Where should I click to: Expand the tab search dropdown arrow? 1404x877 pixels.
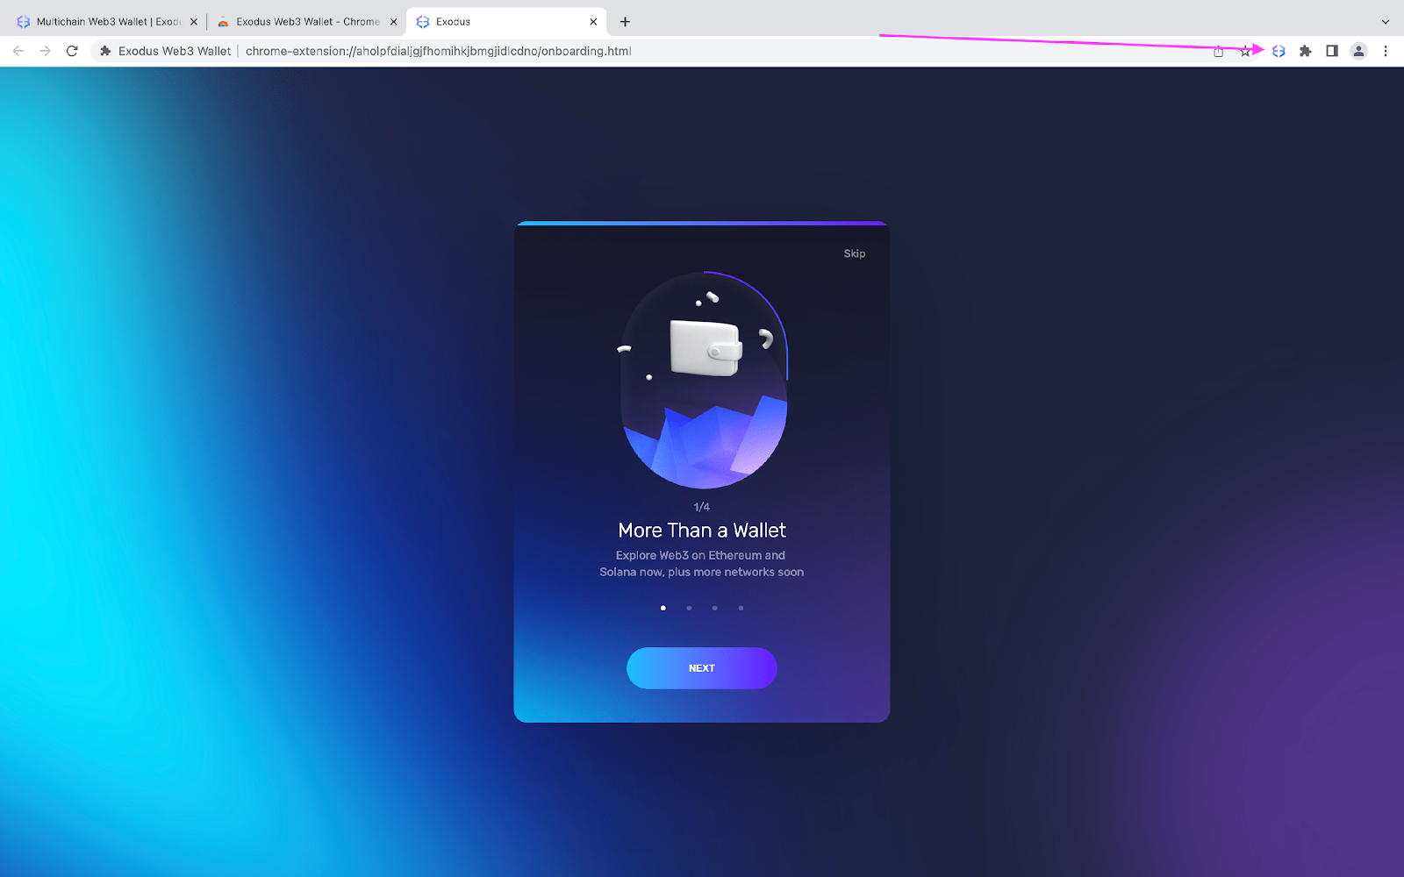1386,22
